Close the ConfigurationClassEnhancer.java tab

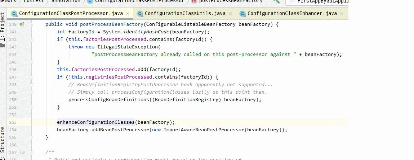coord(342,14)
